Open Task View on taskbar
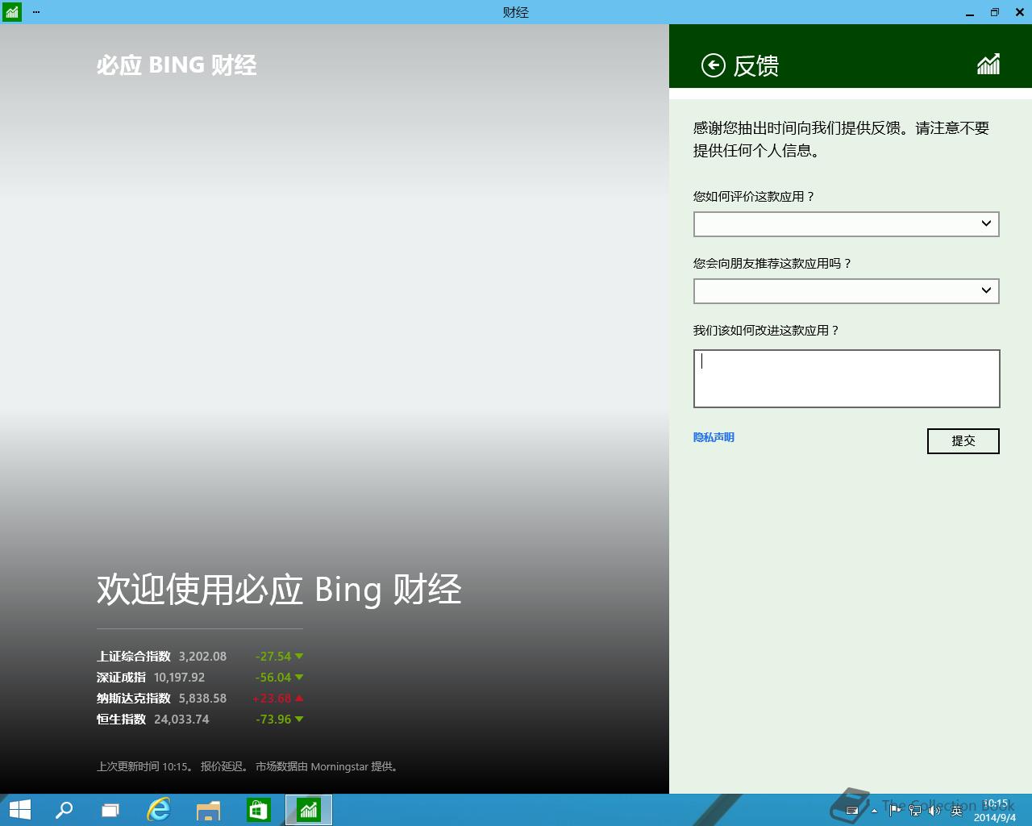 coord(110,810)
